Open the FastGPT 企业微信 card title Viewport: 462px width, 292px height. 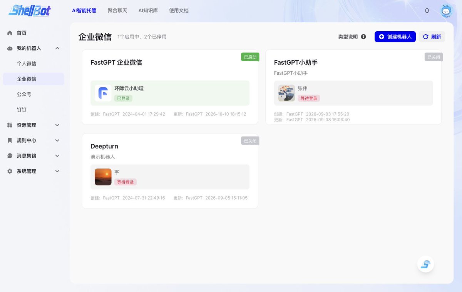tap(116, 63)
